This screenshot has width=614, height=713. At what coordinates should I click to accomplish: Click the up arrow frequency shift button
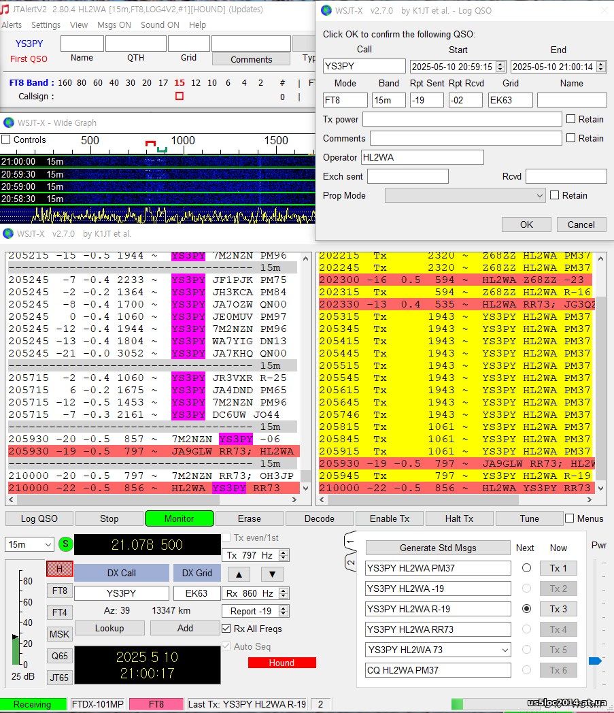click(239, 574)
